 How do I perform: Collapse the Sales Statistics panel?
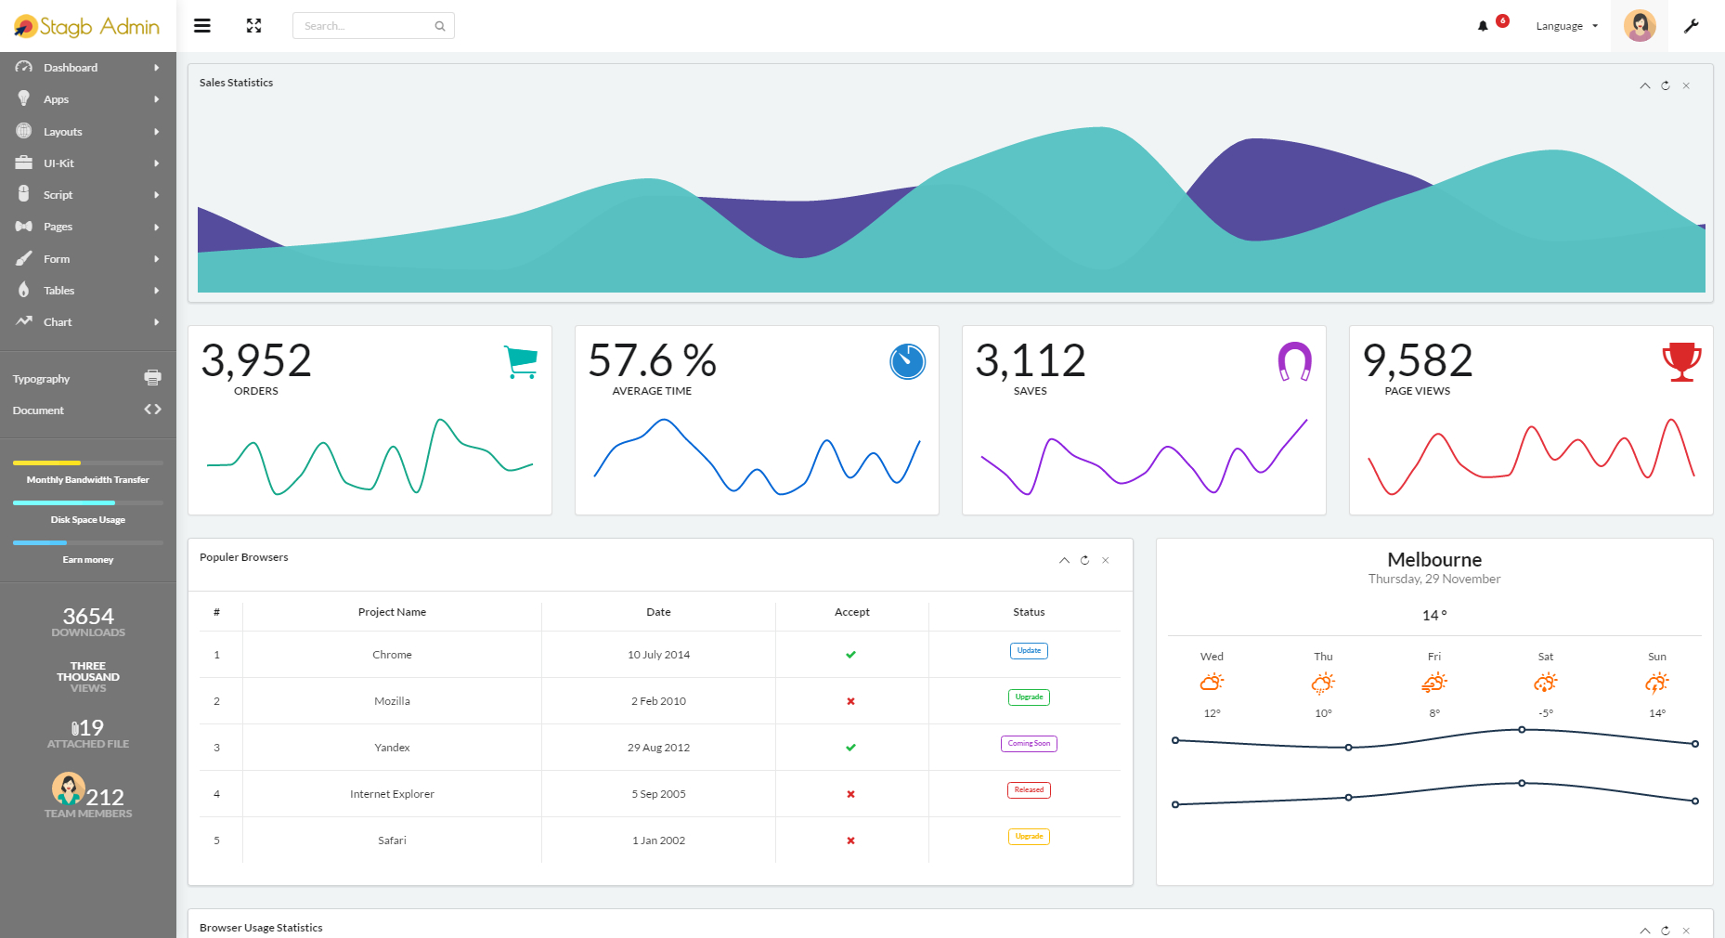[x=1643, y=85]
